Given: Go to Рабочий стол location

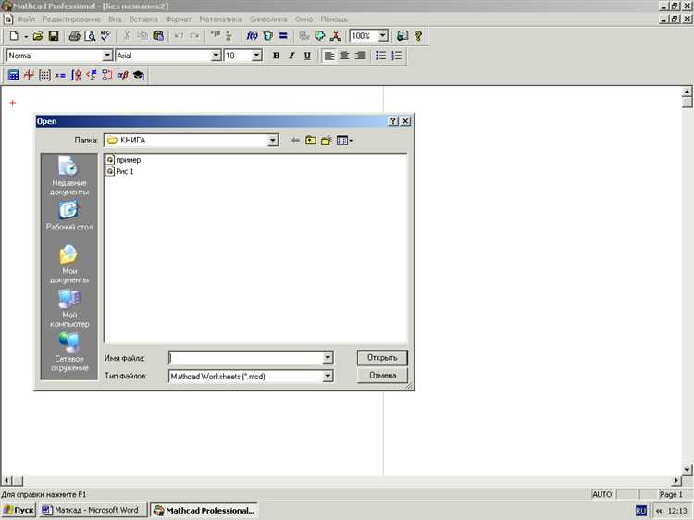Looking at the screenshot, I should click(x=69, y=216).
